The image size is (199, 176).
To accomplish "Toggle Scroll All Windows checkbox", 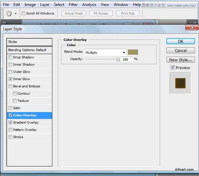I will coord(23,13).
